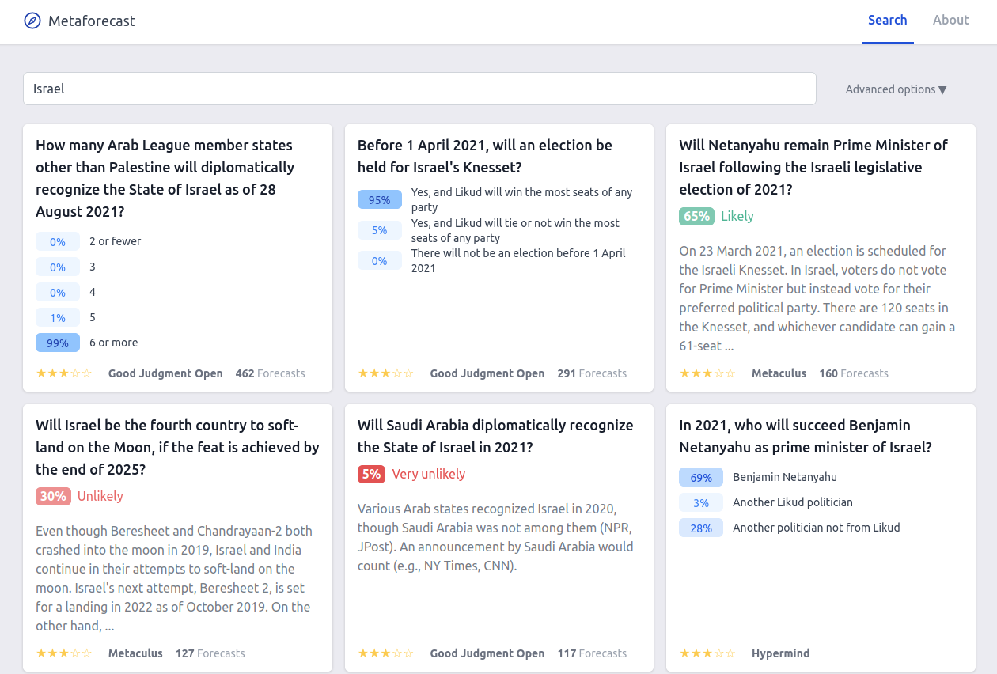The image size is (997, 674).
Task: Open the Arab League member states question
Action: 165,179
